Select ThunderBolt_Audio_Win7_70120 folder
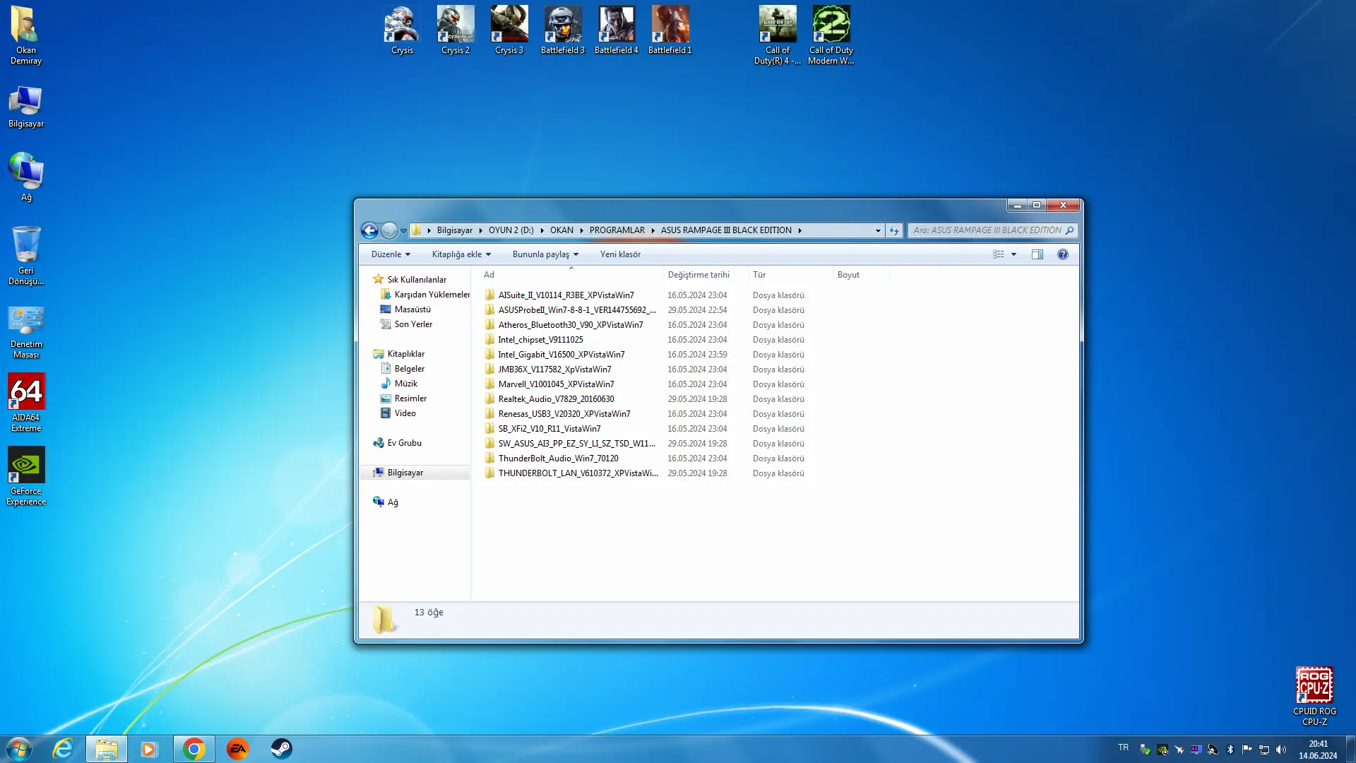This screenshot has height=763, width=1356. pos(558,459)
